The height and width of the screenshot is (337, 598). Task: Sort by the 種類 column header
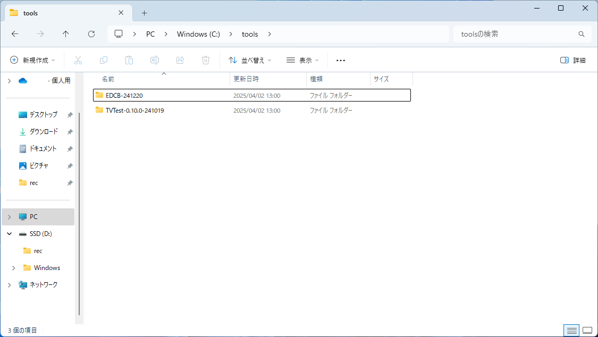pos(338,79)
